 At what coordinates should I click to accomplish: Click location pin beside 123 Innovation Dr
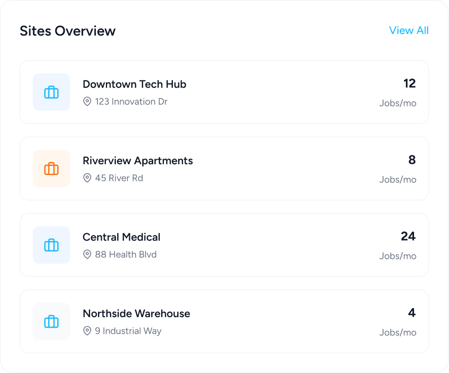tap(87, 102)
